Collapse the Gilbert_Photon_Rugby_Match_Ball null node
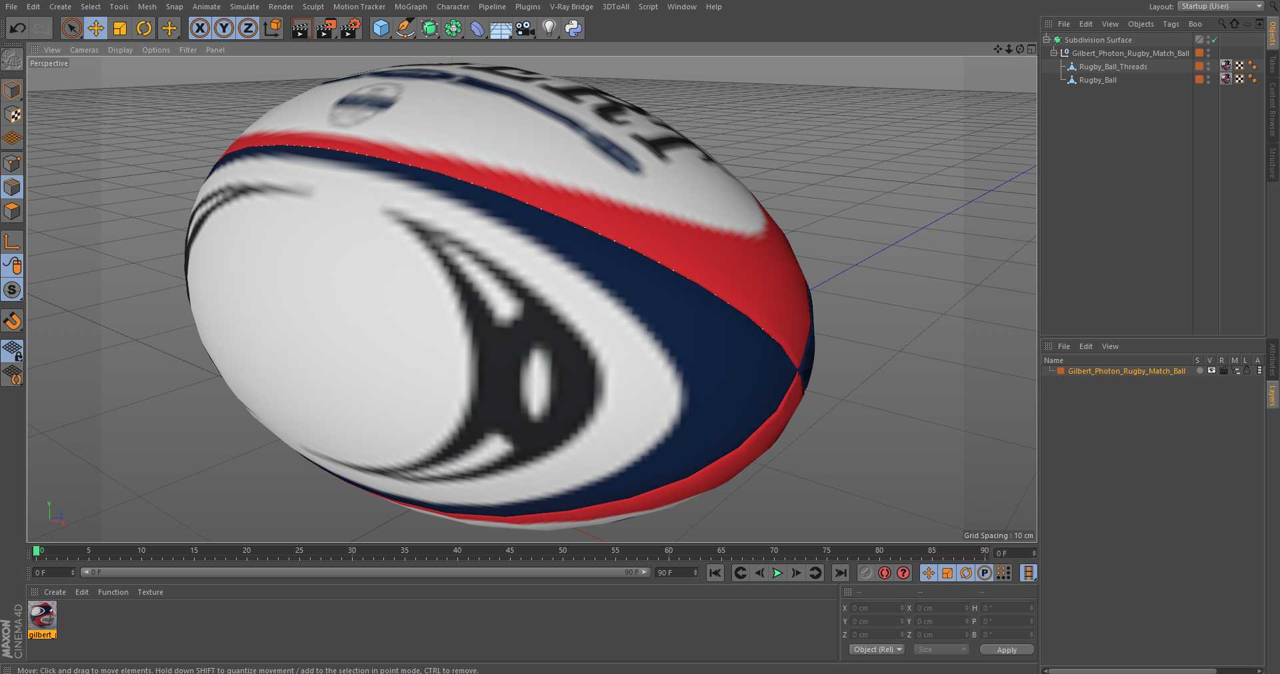Image resolution: width=1280 pixels, height=674 pixels. point(1054,53)
